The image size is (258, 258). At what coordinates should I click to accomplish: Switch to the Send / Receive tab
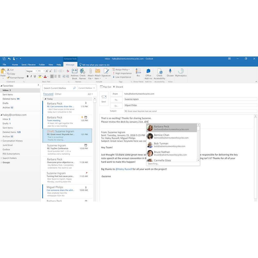point(28,65)
